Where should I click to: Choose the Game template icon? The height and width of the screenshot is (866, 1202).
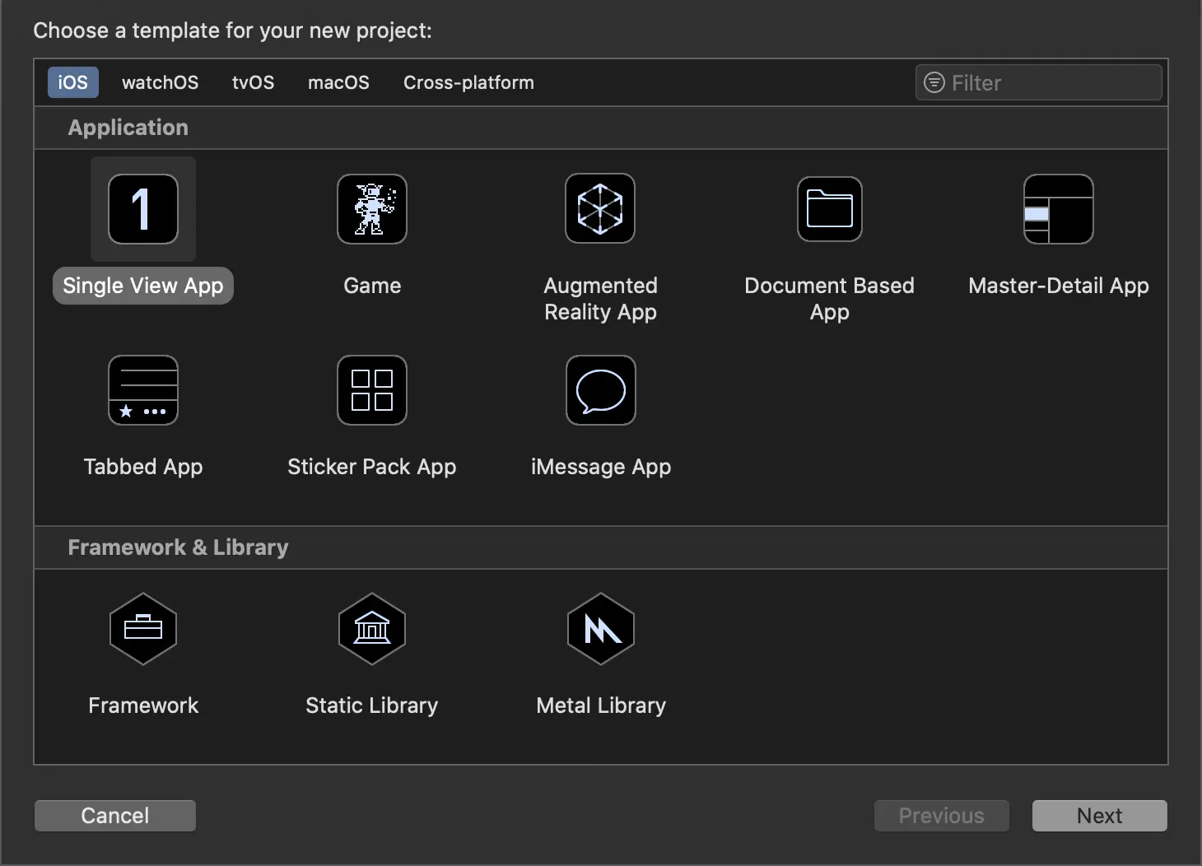(x=372, y=209)
